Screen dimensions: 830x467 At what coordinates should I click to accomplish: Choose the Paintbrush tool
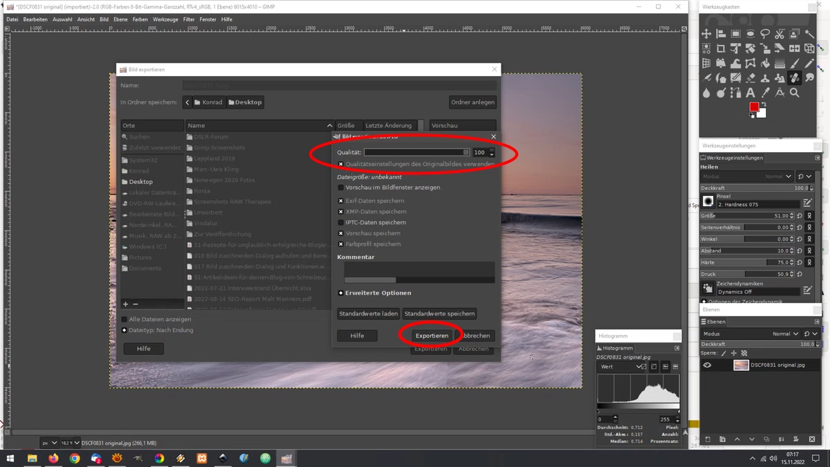(795, 63)
